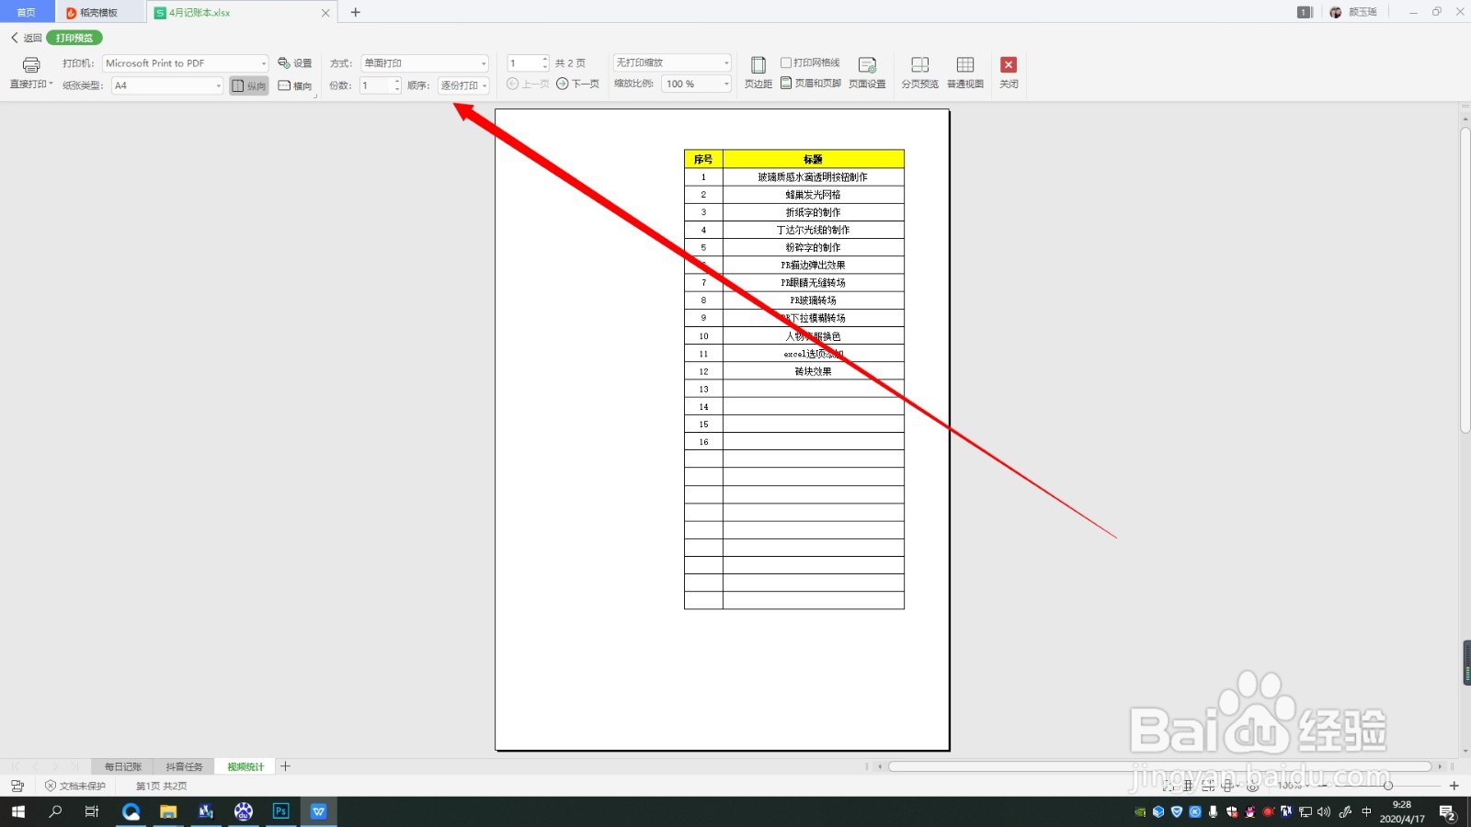Click the status bar leftmost icon
The width and height of the screenshot is (1471, 827).
[17, 786]
